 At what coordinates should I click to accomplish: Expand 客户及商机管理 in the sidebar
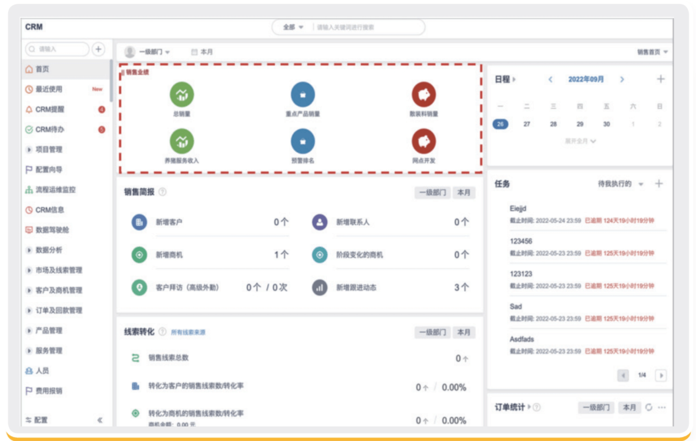(x=29, y=290)
